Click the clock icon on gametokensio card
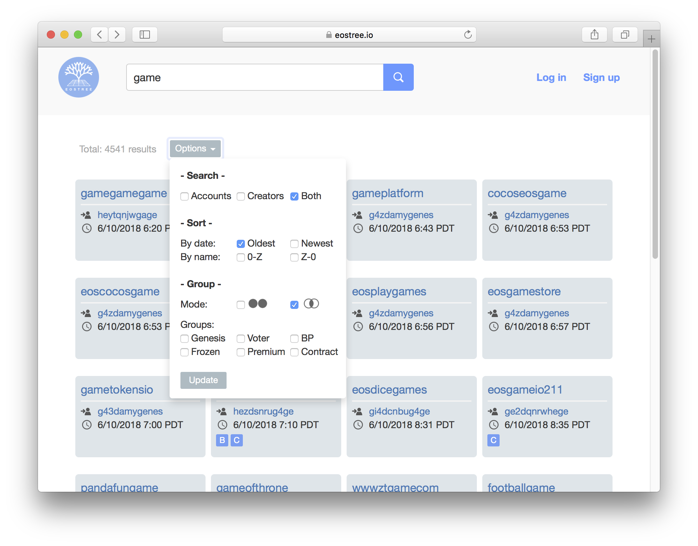The image size is (698, 546). coord(87,425)
